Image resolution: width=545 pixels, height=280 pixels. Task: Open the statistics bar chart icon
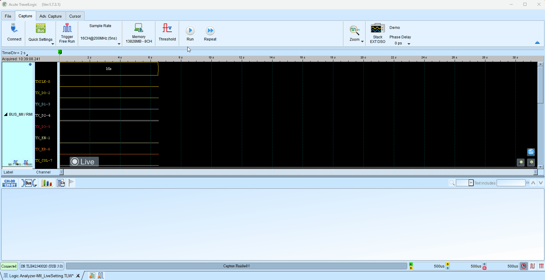(x=47, y=183)
